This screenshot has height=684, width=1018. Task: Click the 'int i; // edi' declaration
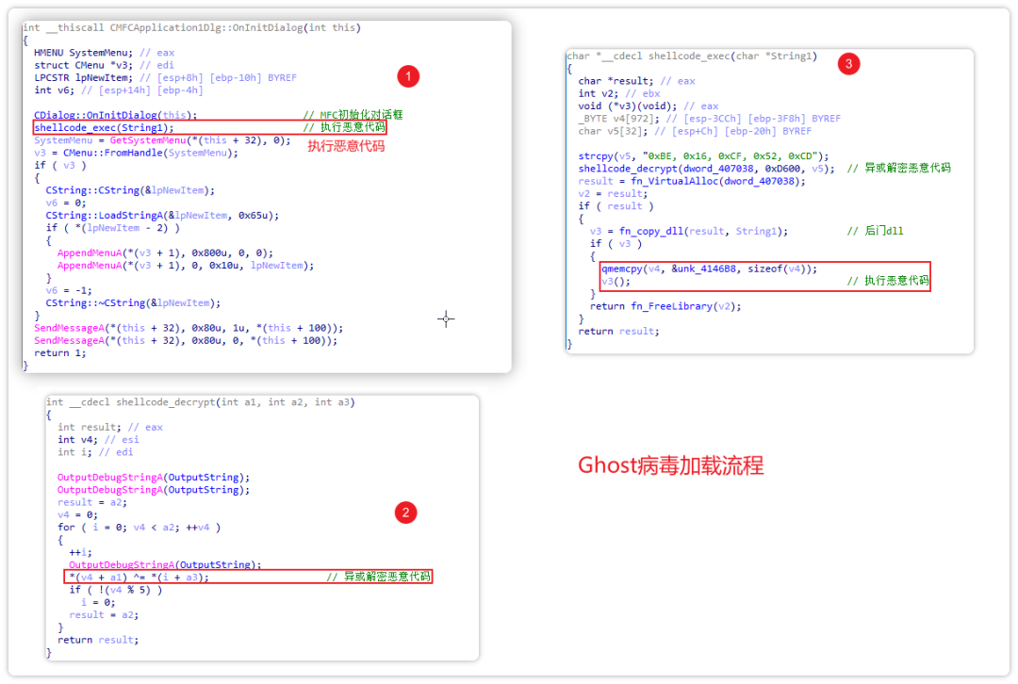click(95, 452)
